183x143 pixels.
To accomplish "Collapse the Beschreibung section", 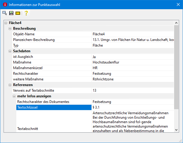I will point(10,28).
